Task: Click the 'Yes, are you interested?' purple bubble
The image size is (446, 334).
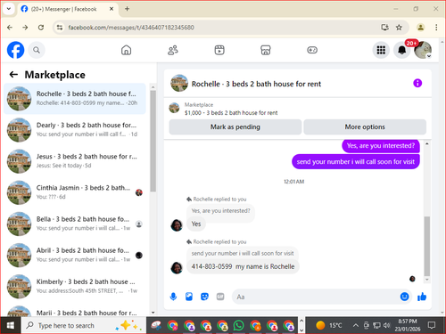Action: pyautogui.click(x=381, y=146)
